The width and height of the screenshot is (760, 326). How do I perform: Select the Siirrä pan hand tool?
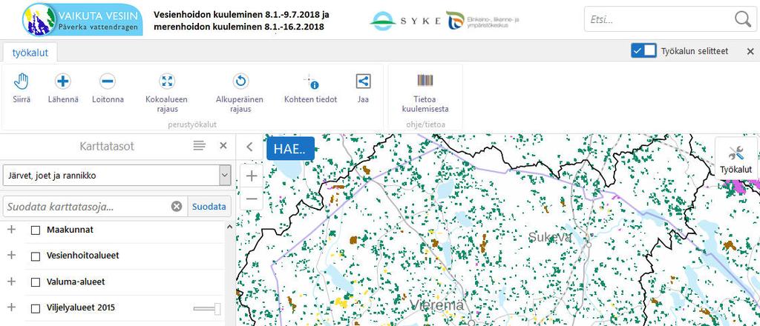pos(22,88)
